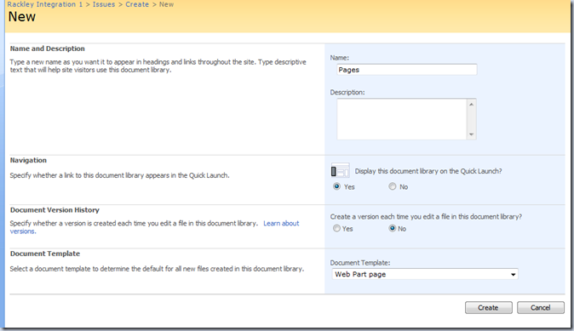Select No for version creation
Image resolution: width=574 pixels, height=331 pixels.
tap(392, 228)
